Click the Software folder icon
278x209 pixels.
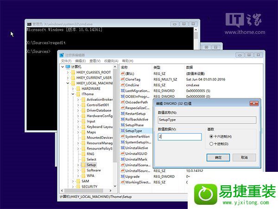coord(83,170)
